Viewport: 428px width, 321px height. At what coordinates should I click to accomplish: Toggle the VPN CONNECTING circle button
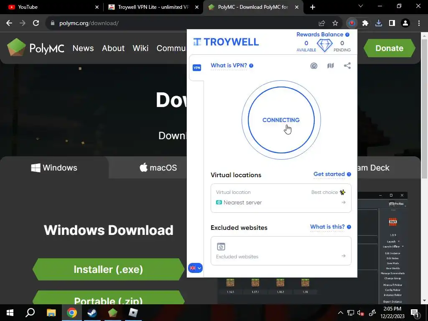tap(281, 120)
